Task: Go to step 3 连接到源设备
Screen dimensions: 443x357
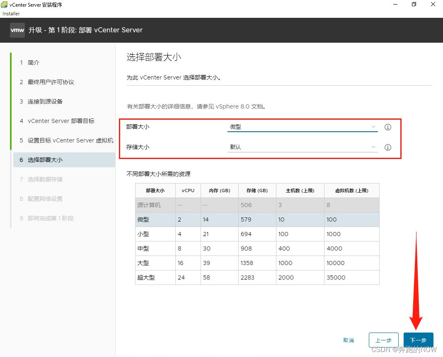Action: tap(41, 101)
